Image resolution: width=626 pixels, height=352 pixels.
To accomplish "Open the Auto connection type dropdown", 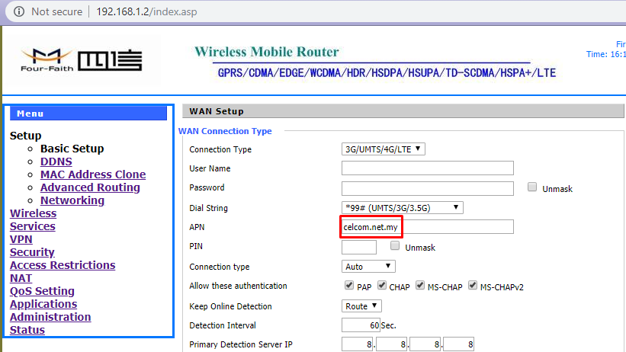I will tap(368, 267).
